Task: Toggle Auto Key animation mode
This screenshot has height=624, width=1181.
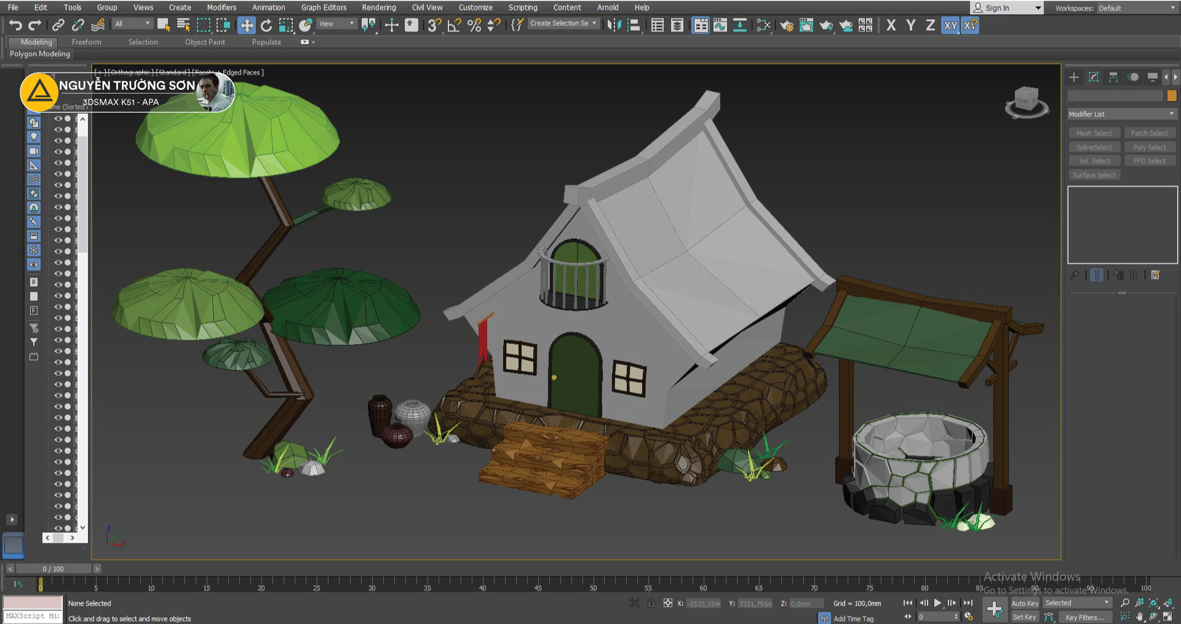Action: 1024,603
